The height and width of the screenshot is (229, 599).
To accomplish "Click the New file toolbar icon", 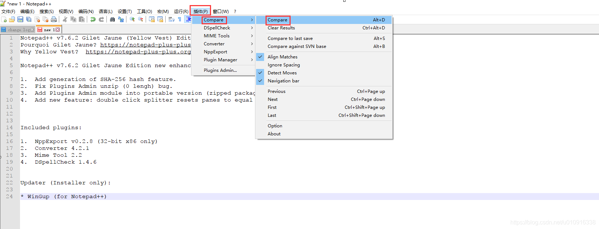I will coord(4,19).
